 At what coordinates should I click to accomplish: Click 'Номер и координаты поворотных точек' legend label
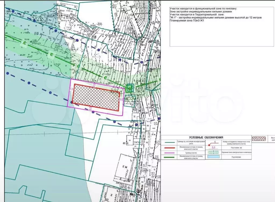[236, 143]
